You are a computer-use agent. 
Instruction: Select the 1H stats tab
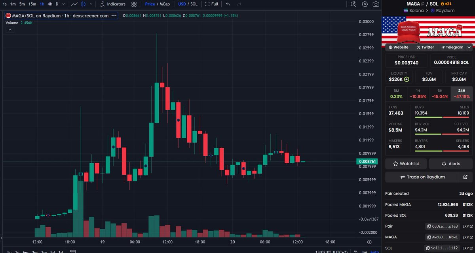pyautogui.click(x=418, y=94)
